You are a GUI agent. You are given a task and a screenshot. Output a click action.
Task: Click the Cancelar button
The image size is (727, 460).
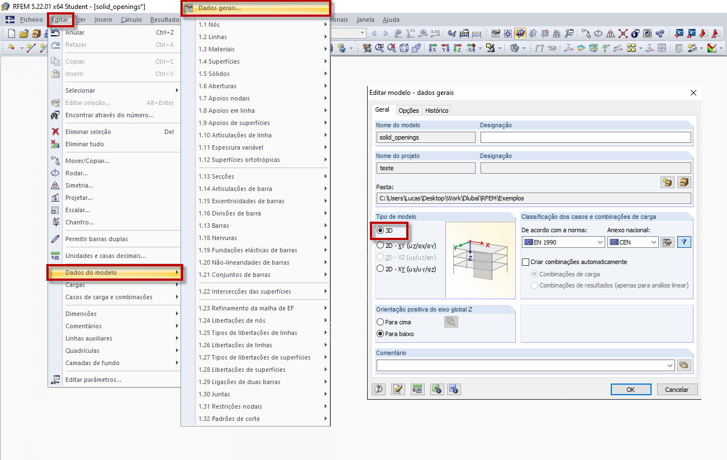(x=677, y=390)
